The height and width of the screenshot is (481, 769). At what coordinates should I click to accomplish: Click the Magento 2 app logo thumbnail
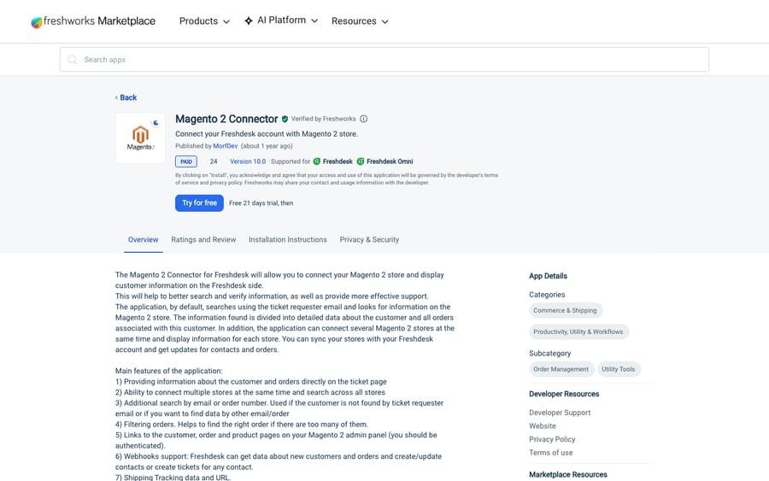tap(140, 138)
